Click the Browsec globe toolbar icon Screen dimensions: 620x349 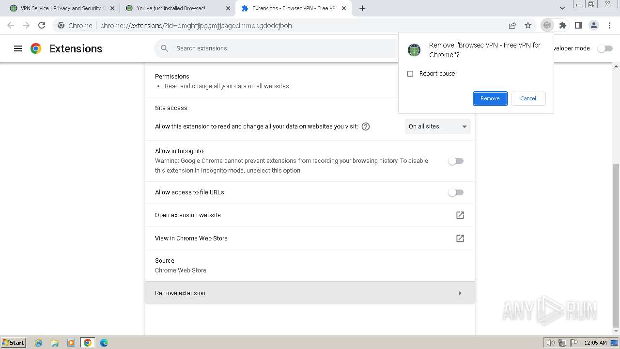pyautogui.click(x=547, y=25)
